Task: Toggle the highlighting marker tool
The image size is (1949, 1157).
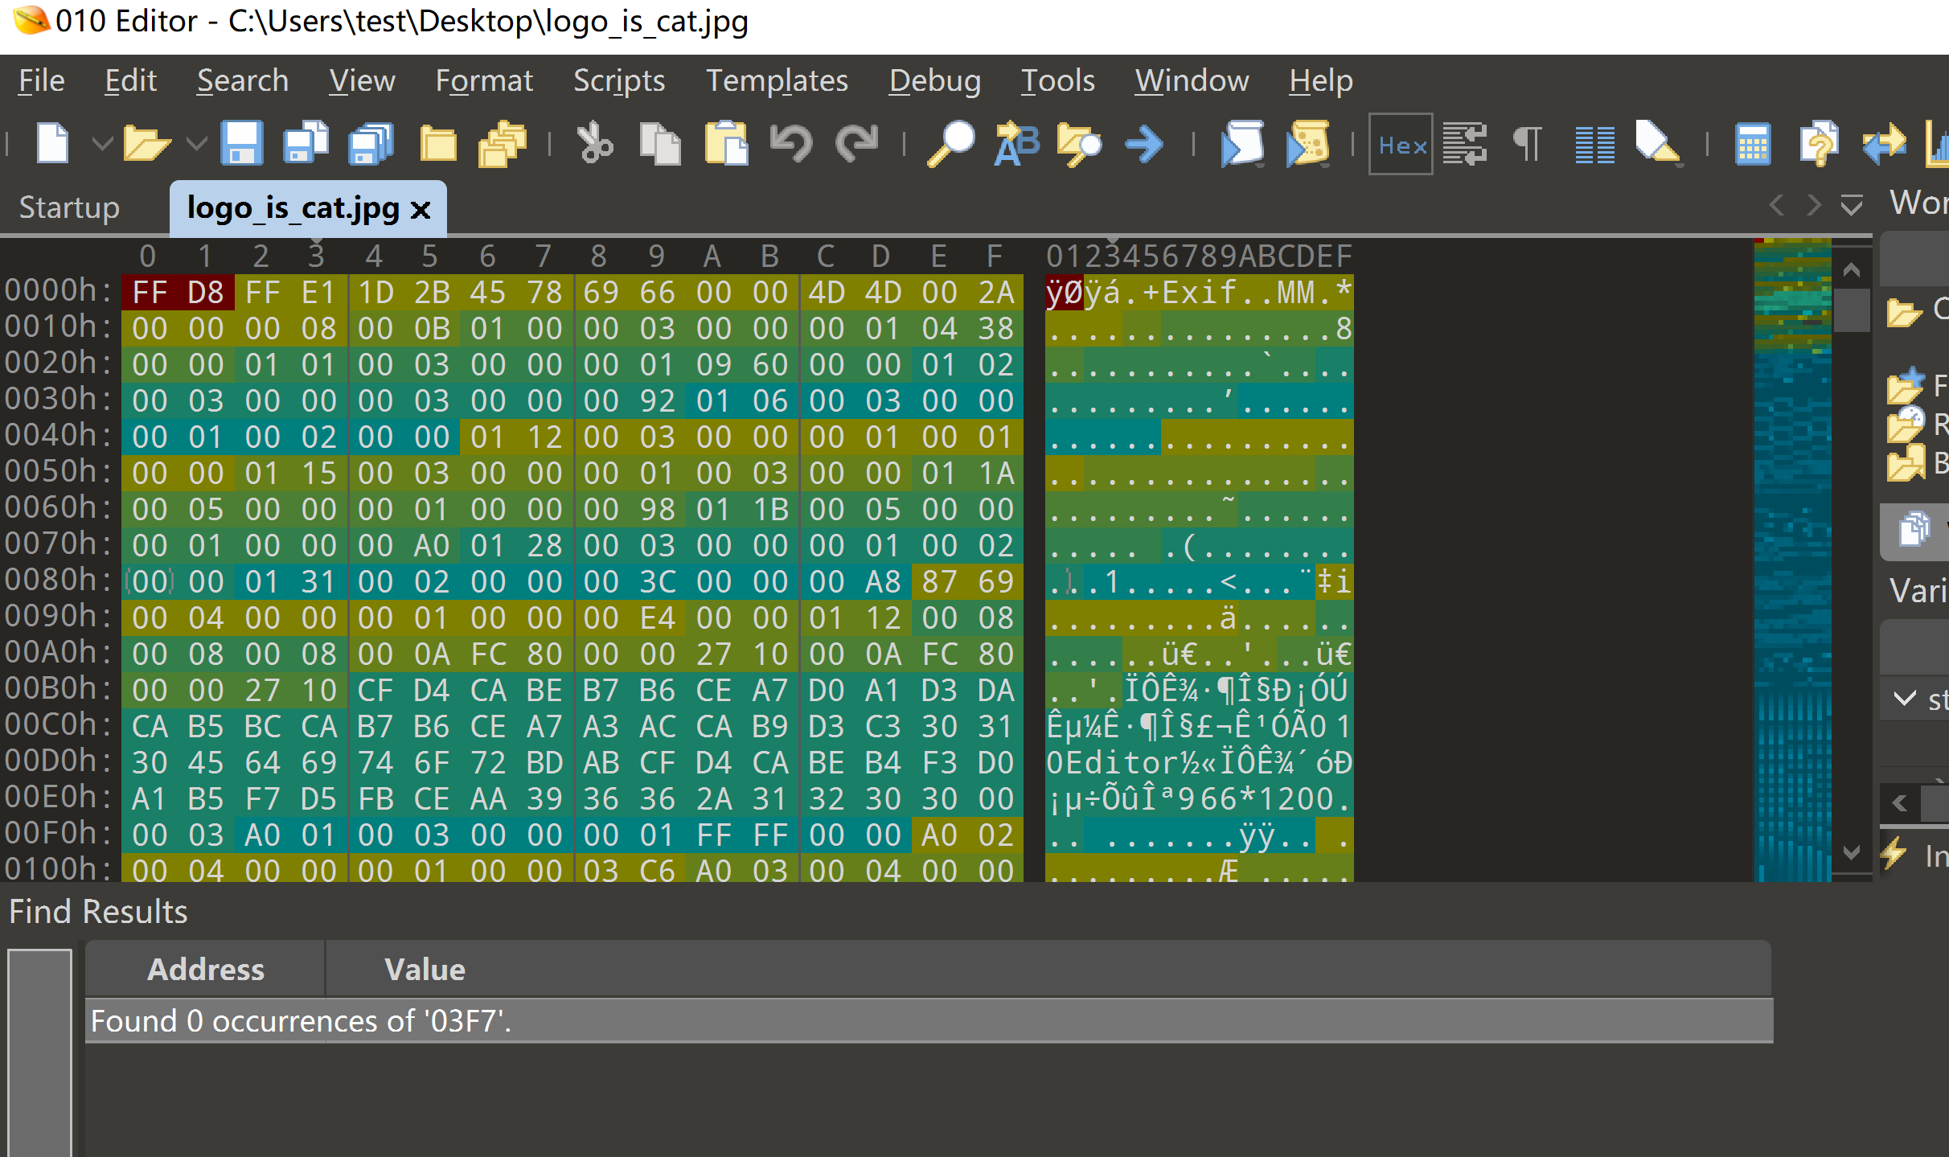Action: point(1656,145)
